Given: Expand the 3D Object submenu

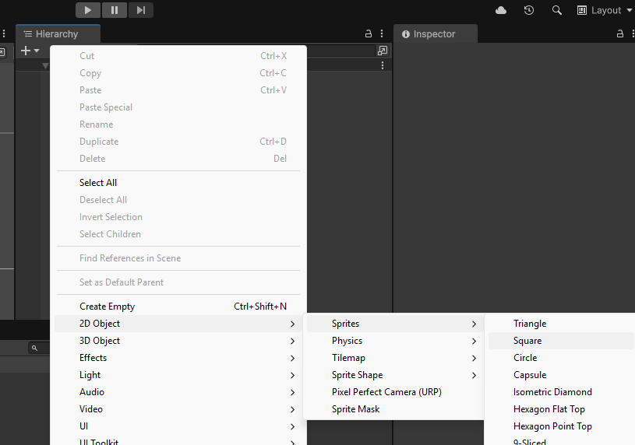Looking at the screenshot, I should (178, 341).
